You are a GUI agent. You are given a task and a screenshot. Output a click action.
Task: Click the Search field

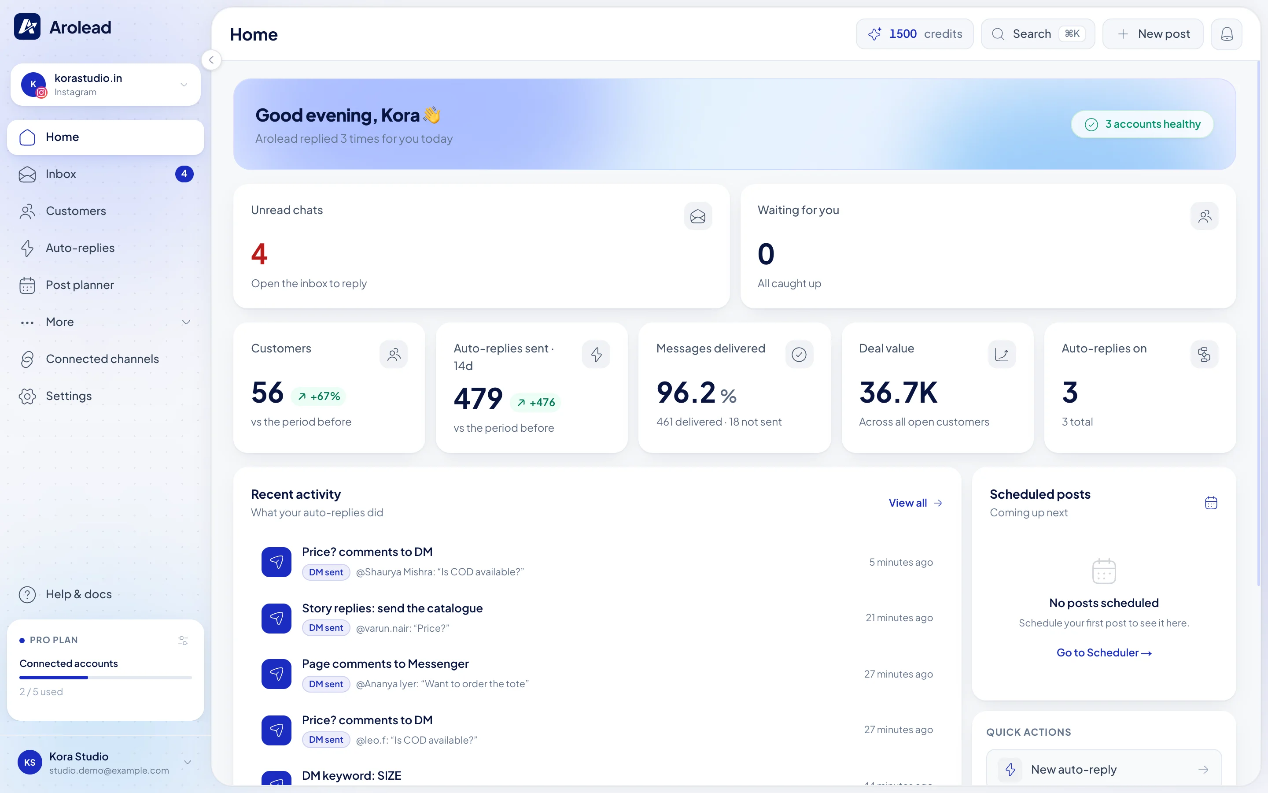[1037, 34]
